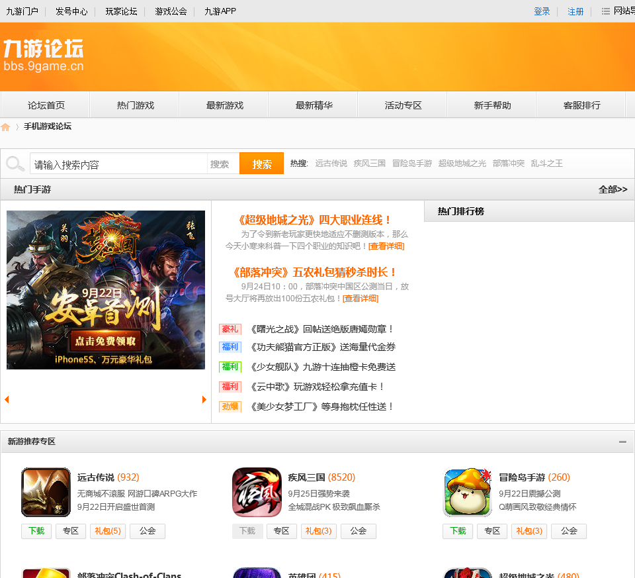Screen dimensions: 635x578
Task: Open the 搜索 type dropdown in search box
Action: (223, 164)
